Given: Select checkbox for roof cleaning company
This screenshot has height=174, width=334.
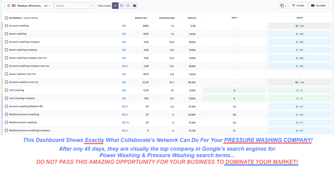Looking at the screenshot, I should click(7, 98).
